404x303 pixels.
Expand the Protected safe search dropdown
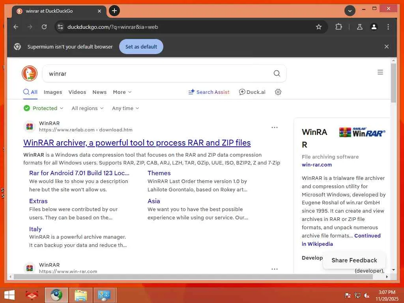tap(43, 108)
